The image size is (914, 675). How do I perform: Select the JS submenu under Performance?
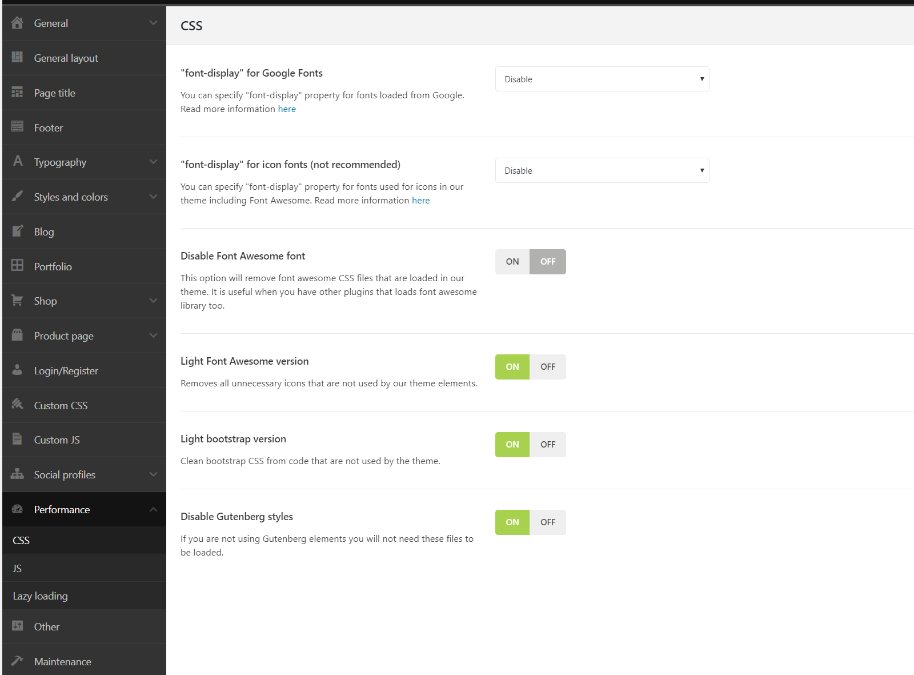tap(84, 568)
